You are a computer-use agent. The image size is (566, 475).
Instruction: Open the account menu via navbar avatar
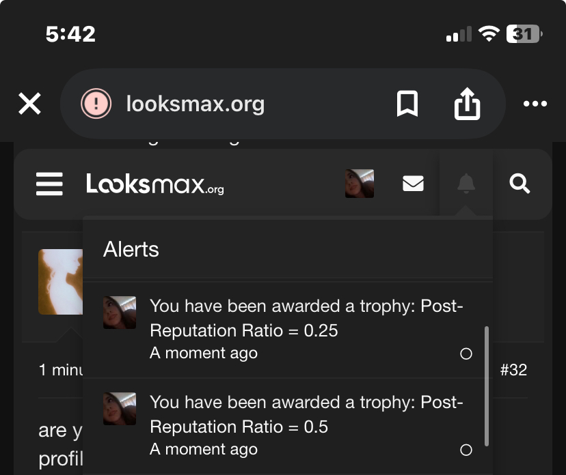point(360,184)
